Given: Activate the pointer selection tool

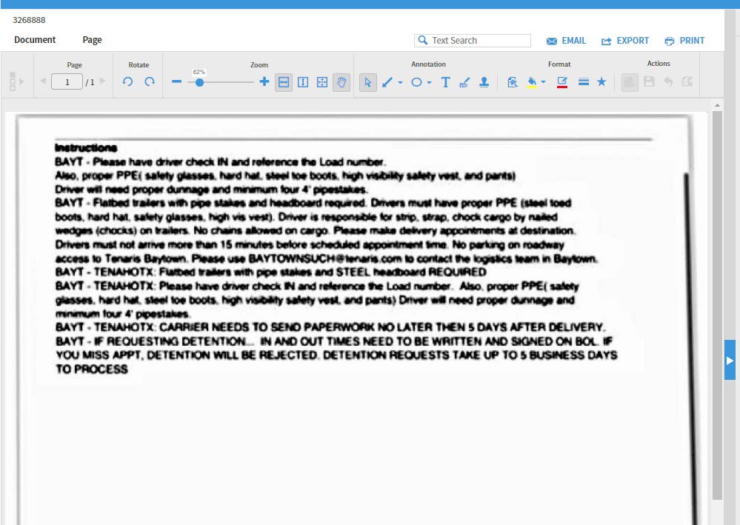Looking at the screenshot, I should pos(368,82).
